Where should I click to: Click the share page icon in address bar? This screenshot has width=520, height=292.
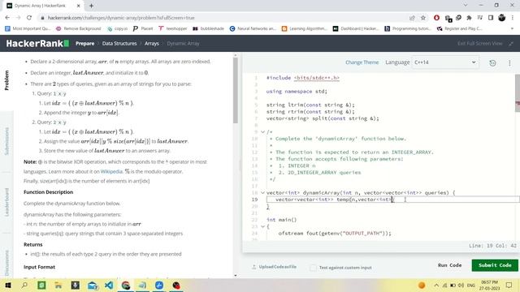412,18
